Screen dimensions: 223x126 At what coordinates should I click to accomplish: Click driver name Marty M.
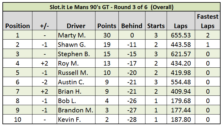72,35
